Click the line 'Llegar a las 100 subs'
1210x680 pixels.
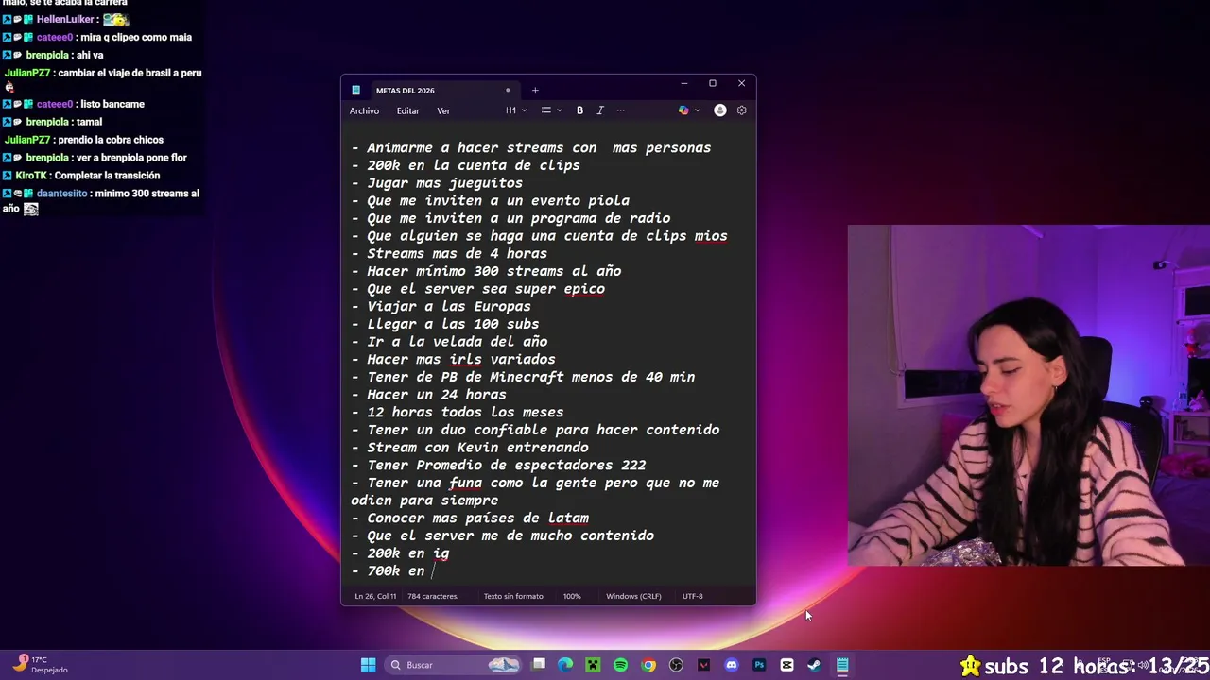[444, 324]
